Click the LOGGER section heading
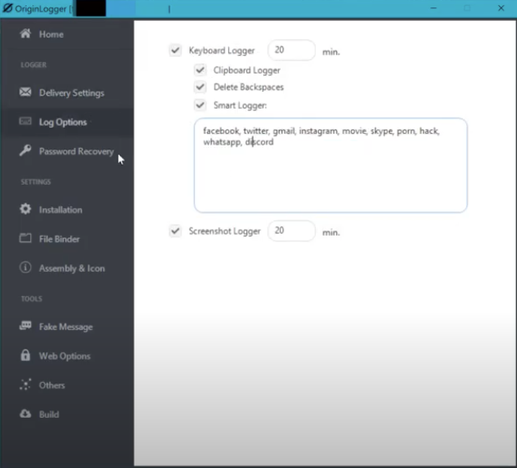The height and width of the screenshot is (468, 517). 33,64
